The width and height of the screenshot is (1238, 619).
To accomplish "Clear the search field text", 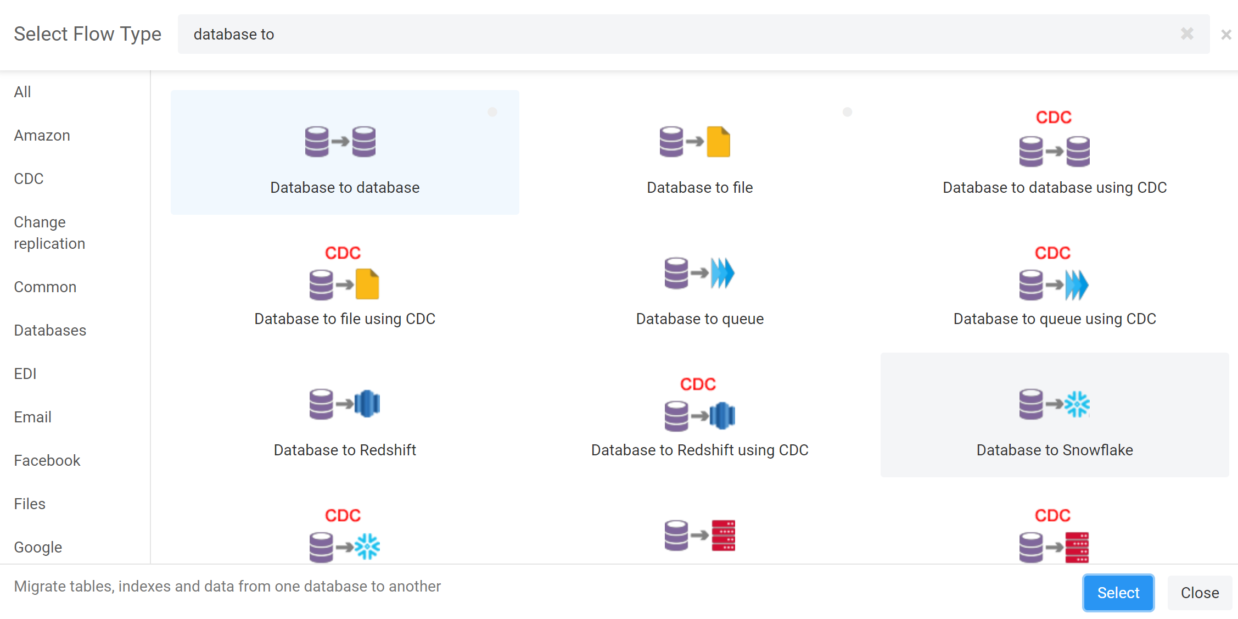I will (1187, 34).
